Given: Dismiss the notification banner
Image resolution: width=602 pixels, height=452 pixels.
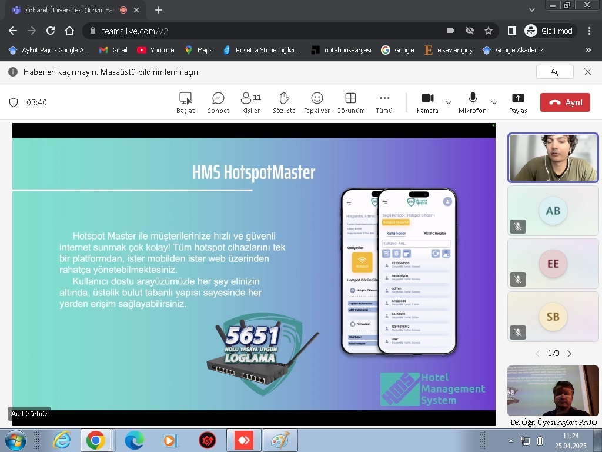Looking at the screenshot, I should click(x=588, y=72).
